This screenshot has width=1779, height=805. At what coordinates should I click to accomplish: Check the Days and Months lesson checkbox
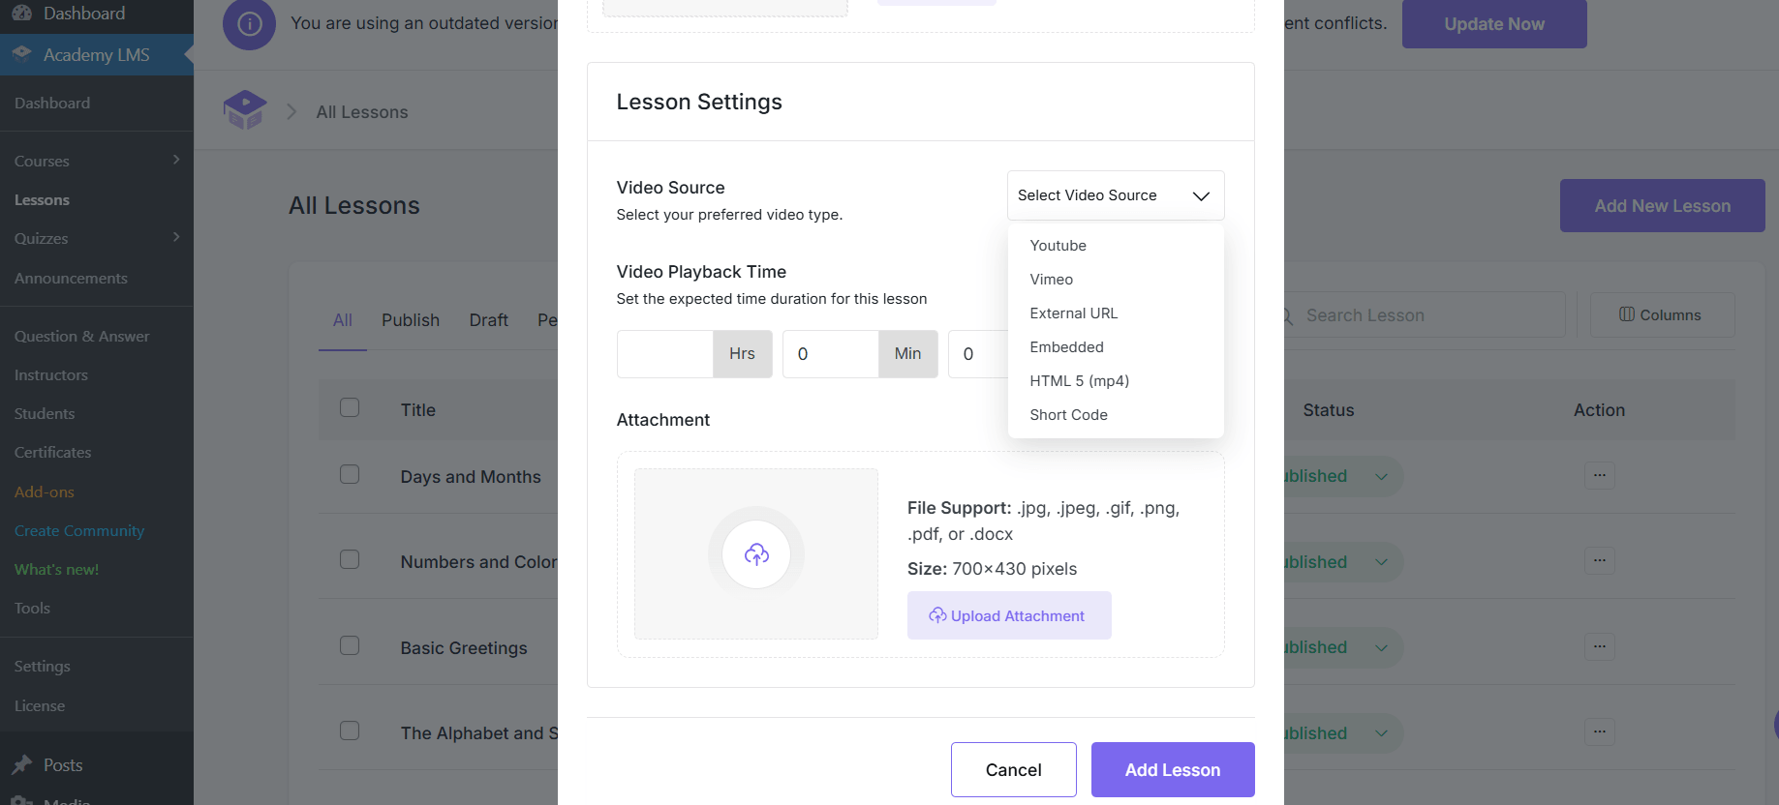(350, 474)
